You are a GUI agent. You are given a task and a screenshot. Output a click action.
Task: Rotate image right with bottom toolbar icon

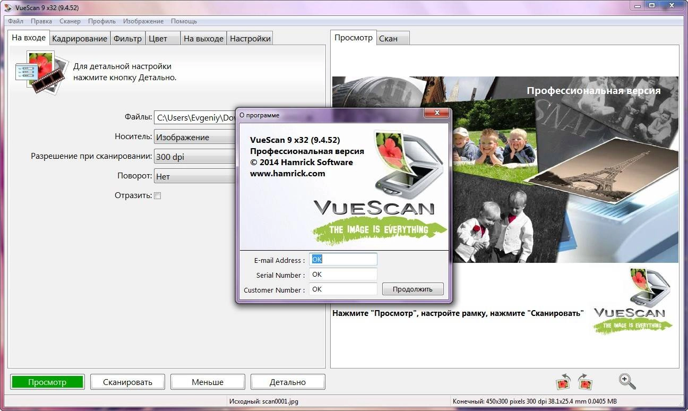coord(585,381)
